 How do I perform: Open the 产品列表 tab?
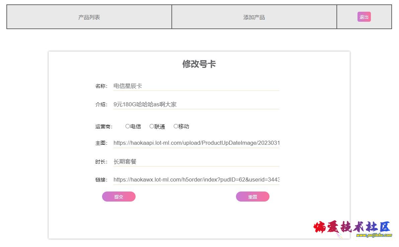tap(89, 17)
